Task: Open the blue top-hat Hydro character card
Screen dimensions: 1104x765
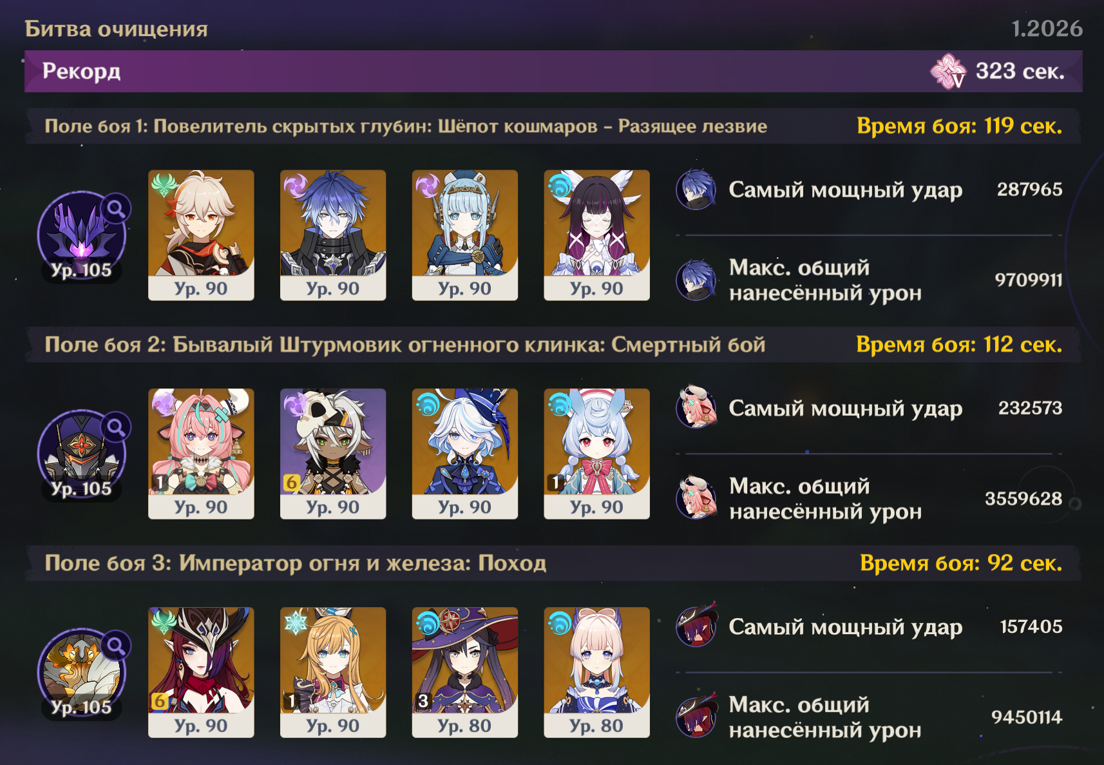Action: 465,454
